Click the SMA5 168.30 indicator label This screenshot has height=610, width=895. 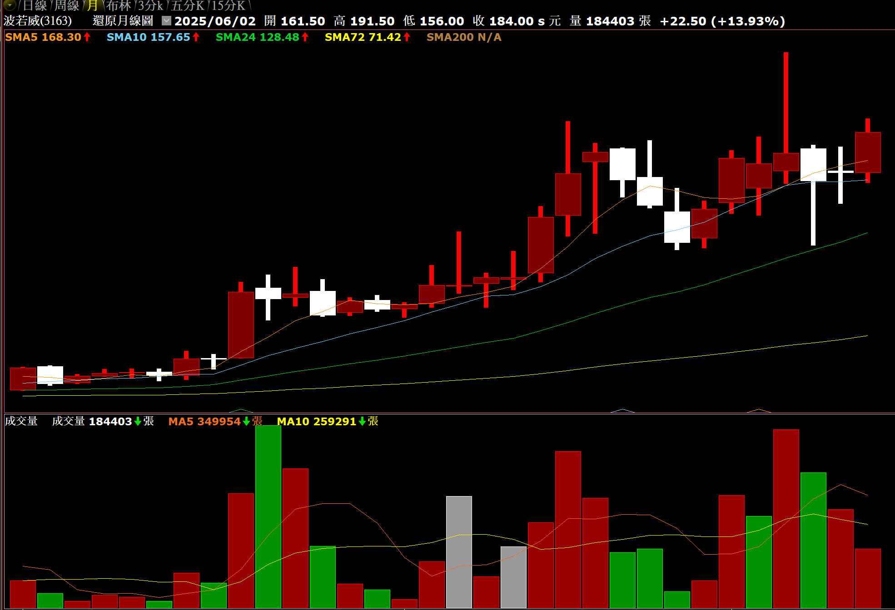tap(43, 37)
